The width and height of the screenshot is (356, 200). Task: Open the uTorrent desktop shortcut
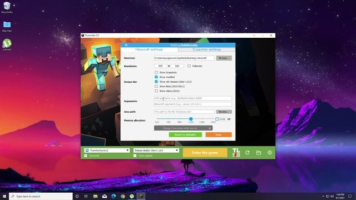[x=7, y=44]
